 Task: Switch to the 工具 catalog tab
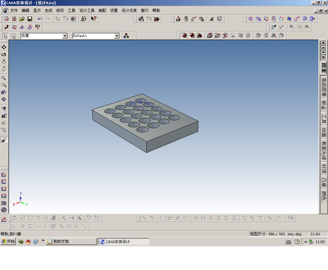tap(324, 119)
